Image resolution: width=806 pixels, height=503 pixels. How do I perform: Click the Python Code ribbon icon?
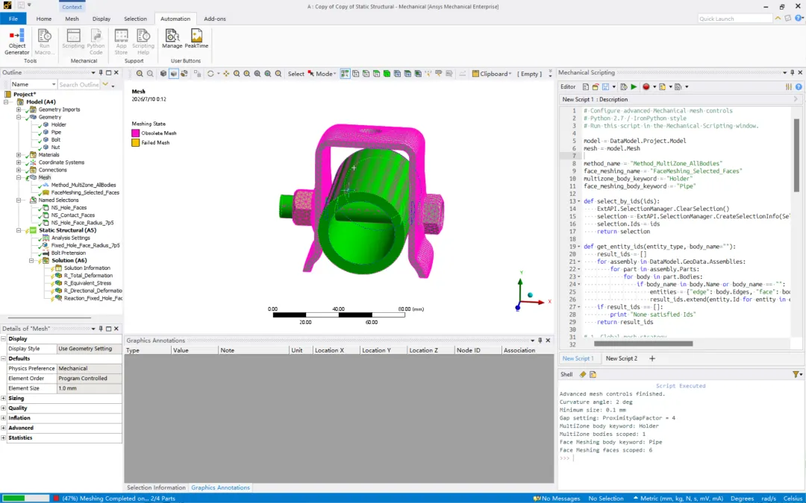click(x=96, y=42)
